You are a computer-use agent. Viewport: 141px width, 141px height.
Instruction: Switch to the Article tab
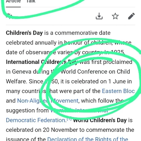pyautogui.click(x=13, y=2)
